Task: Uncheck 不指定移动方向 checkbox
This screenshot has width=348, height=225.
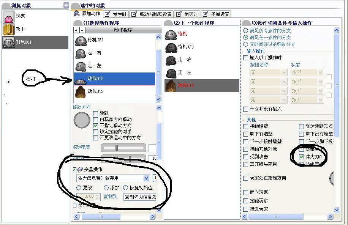Action: (95, 126)
